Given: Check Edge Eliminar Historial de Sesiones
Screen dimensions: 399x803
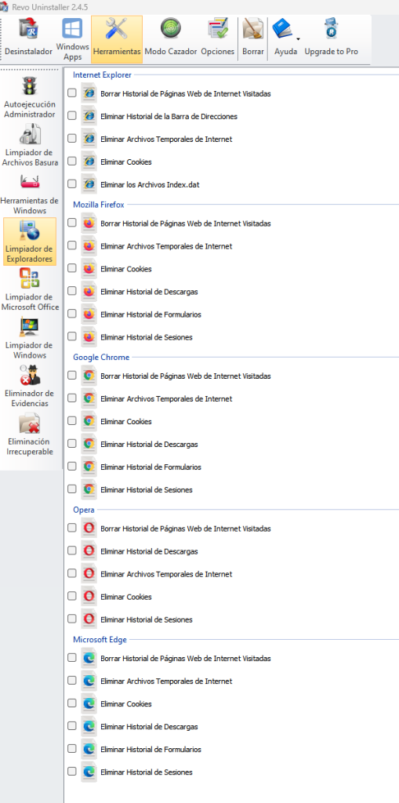Looking at the screenshot, I should click(x=72, y=772).
